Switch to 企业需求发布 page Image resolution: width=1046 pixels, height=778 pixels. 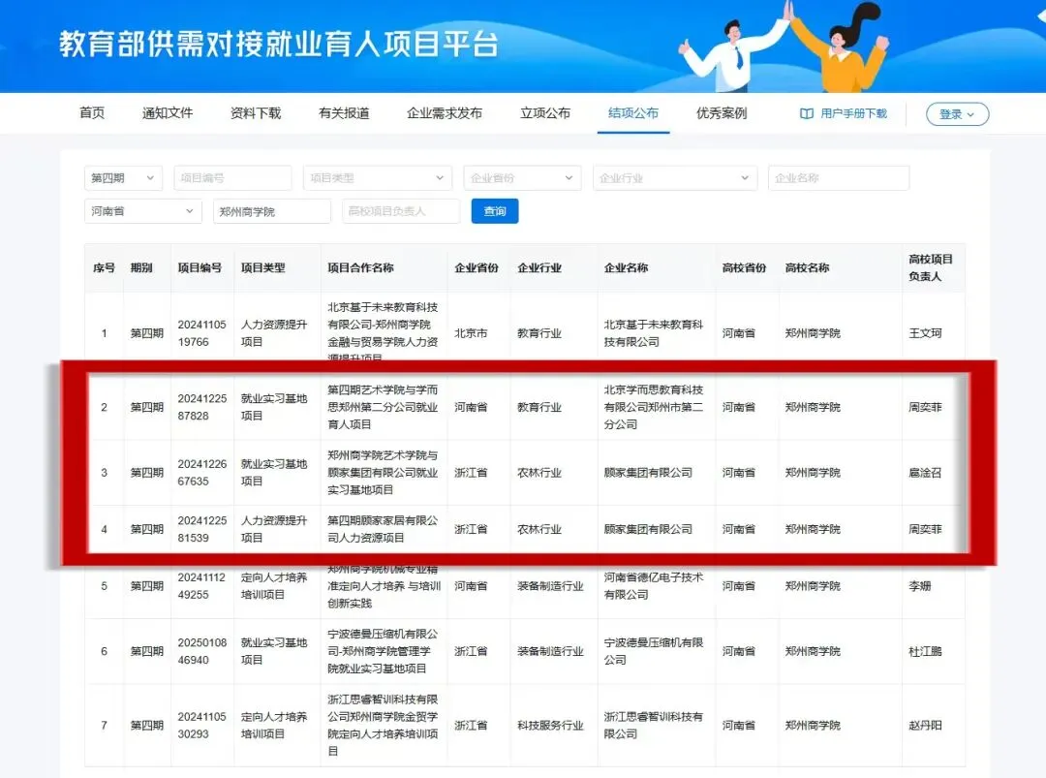pos(445,112)
